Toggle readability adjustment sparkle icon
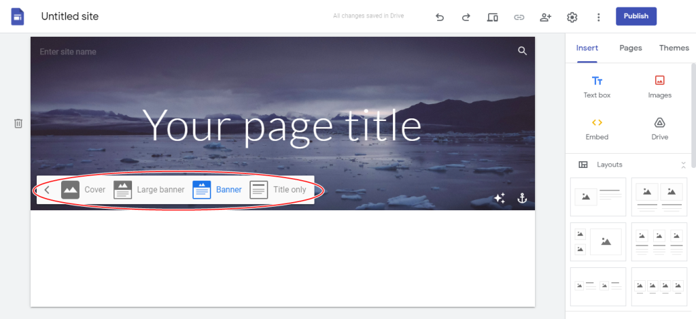The height and width of the screenshot is (319, 696). (x=500, y=198)
